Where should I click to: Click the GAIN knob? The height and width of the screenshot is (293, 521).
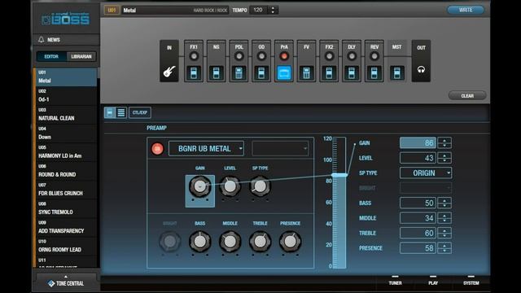199,186
